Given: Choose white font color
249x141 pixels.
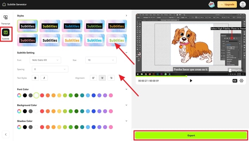Looking at the screenshot, I should click(36, 95).
